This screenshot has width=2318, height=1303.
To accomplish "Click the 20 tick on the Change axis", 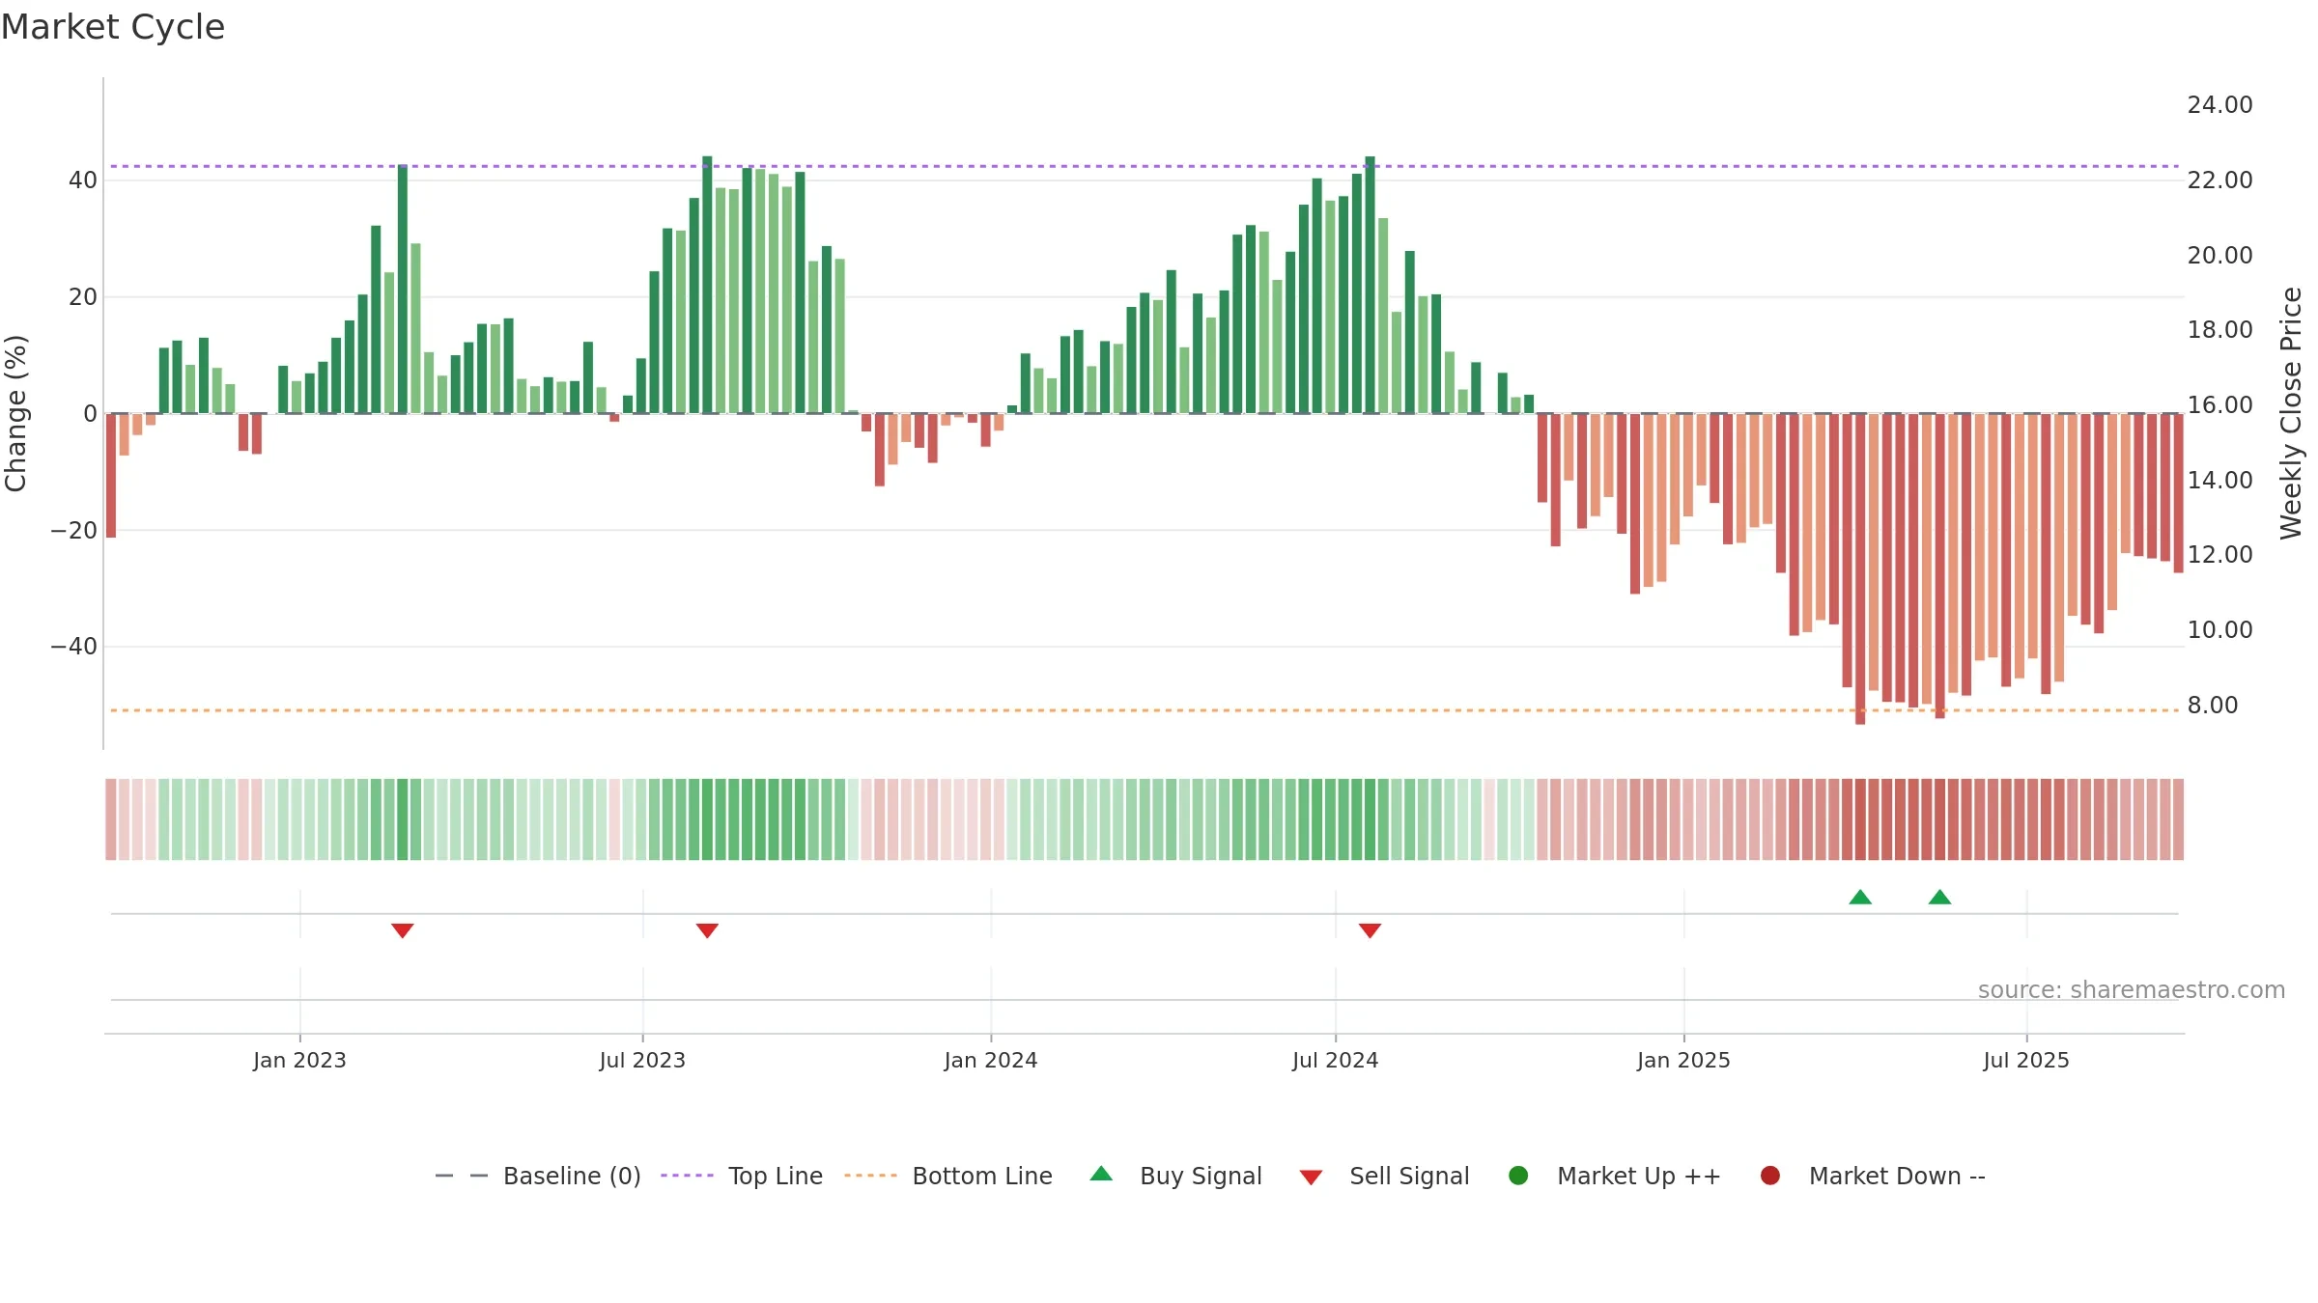I will (x=83, y=296).
